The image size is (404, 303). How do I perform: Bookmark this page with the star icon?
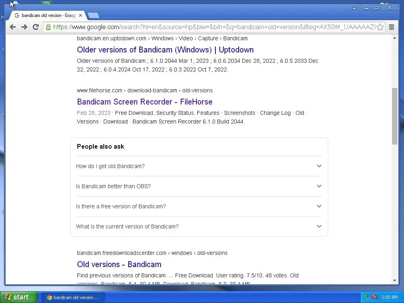(x=380, y=27)
